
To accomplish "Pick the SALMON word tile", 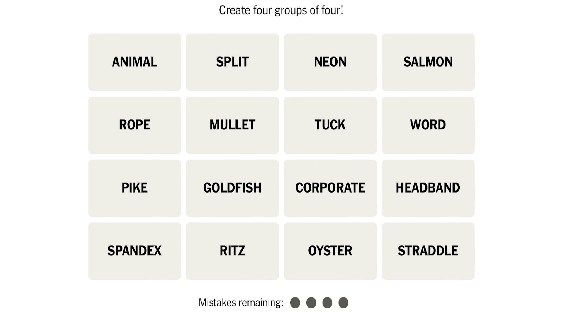I will tap(428, 62).
